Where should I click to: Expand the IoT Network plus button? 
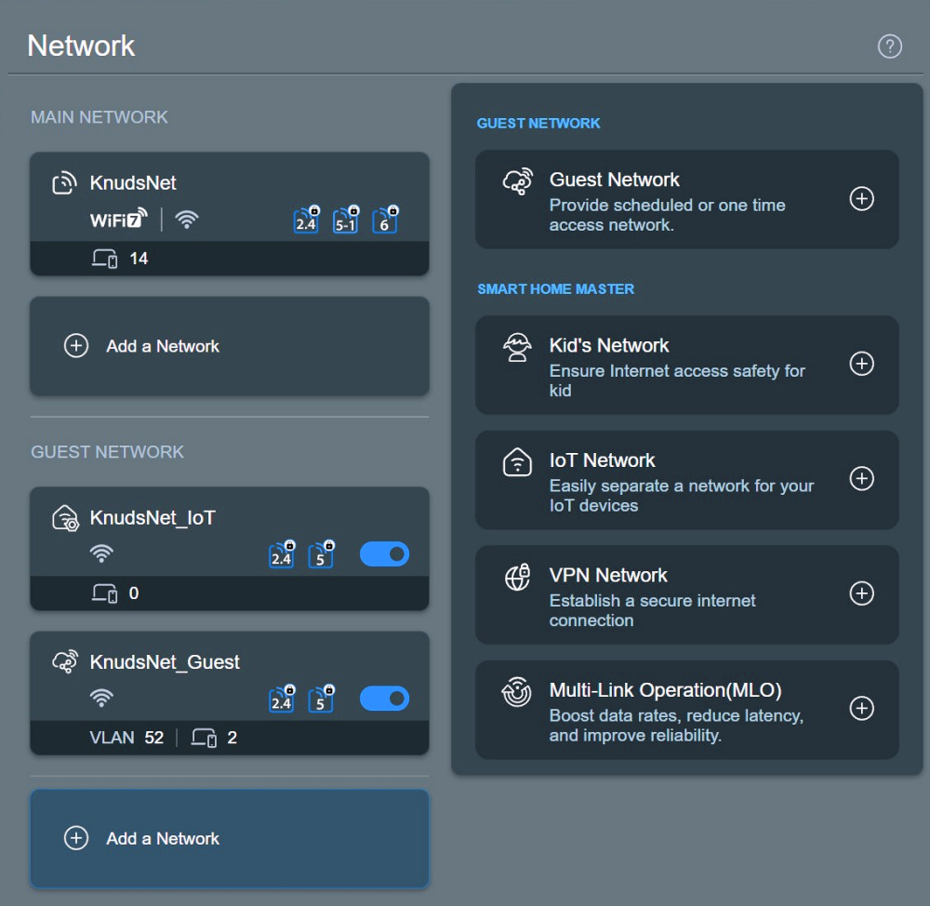click(862, 479)
